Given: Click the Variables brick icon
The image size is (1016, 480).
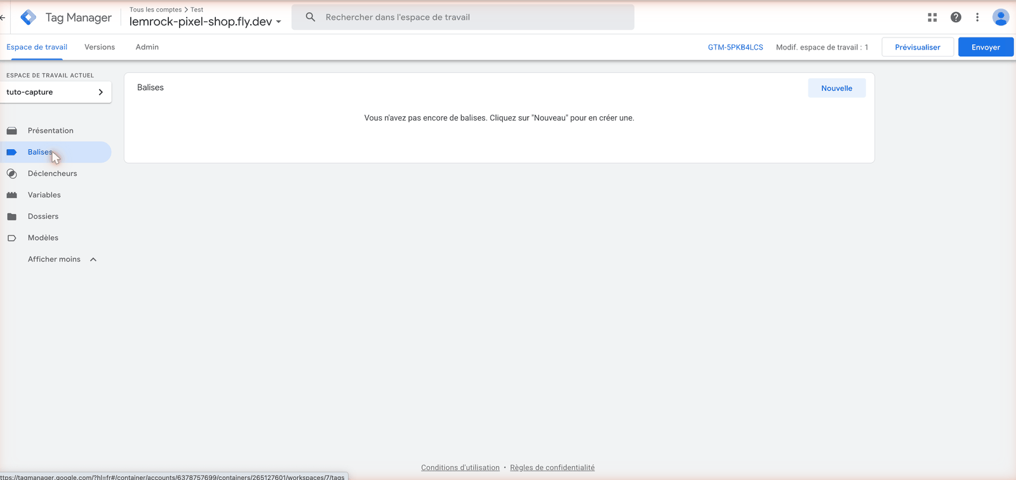Looking at the screenshot, I should click(11, 195).
